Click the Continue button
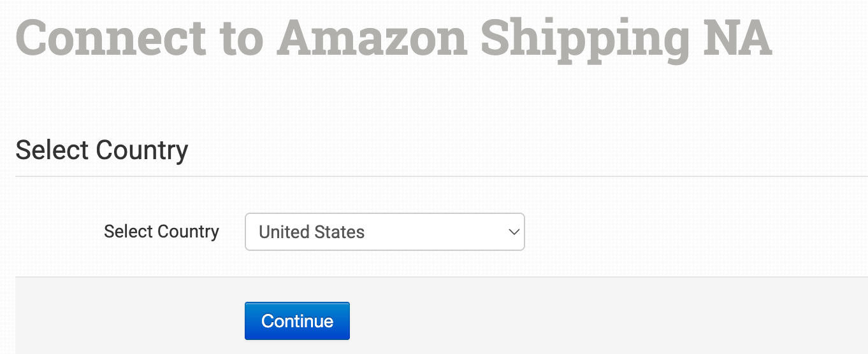 [297, 321]
